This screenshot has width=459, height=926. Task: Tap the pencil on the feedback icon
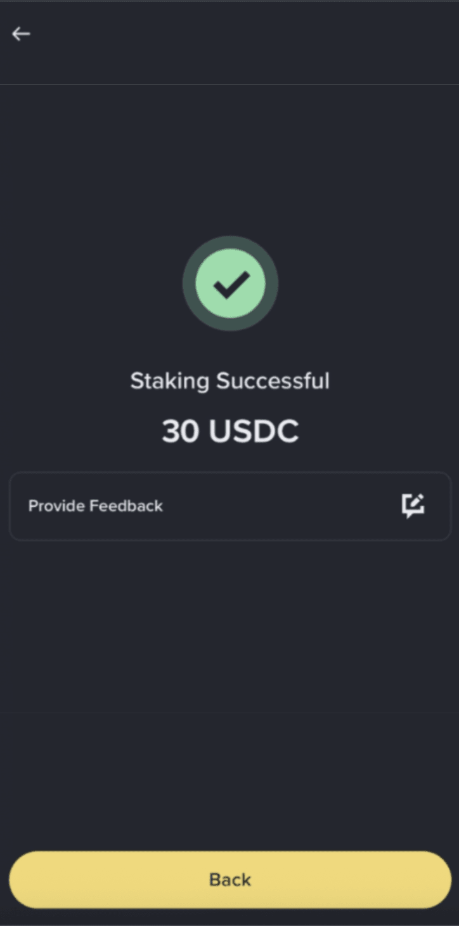coord(418,501)
